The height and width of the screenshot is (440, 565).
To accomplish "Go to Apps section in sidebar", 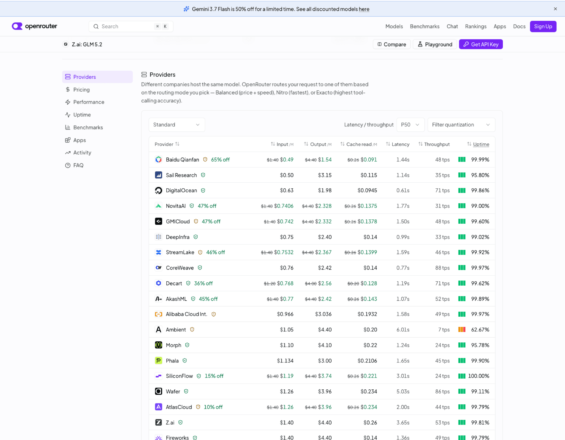I will (97, 140).
